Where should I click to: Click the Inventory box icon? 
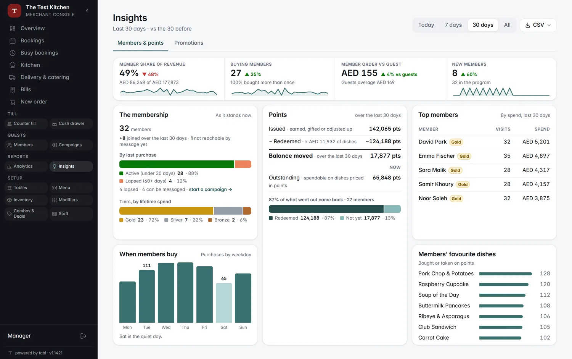click(x=10, y=200)
